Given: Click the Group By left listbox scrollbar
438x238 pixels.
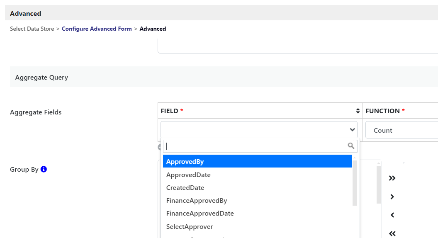Looking at the screenshot, I should point(379,185).
